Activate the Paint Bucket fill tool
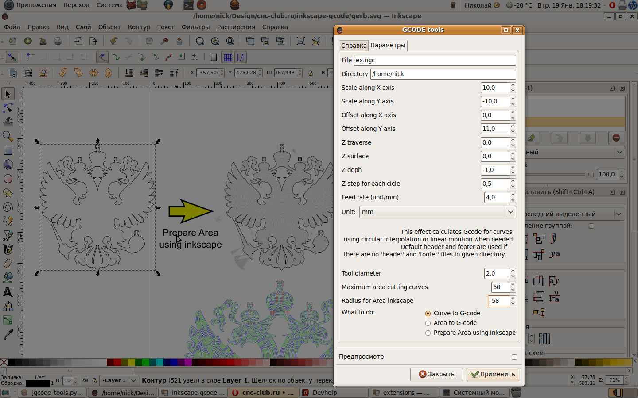Image resolution: width=638 pixels, height=398 pixels. tap(8, 278)
